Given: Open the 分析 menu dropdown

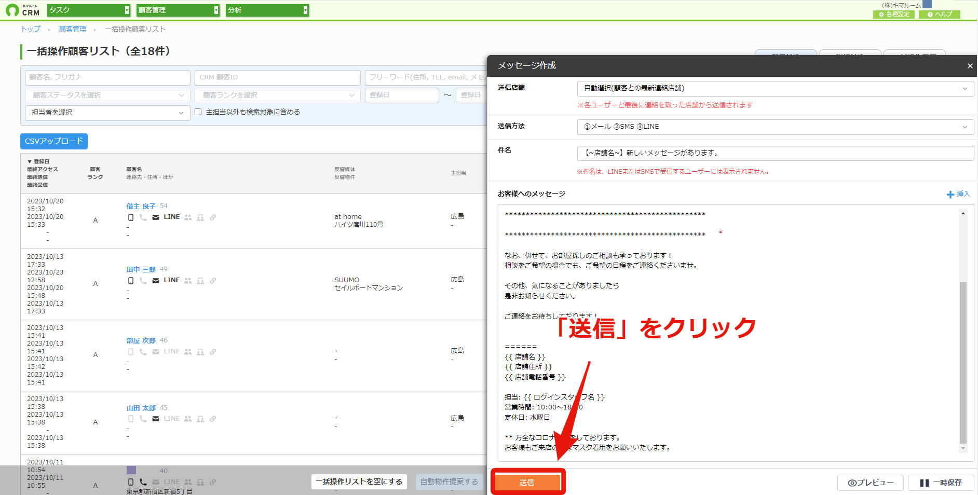Looking at the screenshot, I should coord(267,10).
